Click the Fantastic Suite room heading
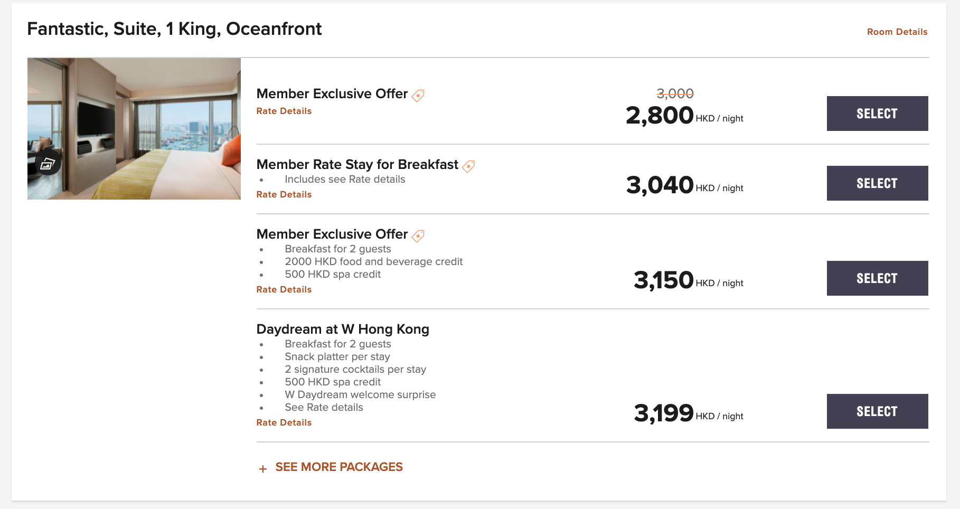The image size is (960, 509). point(174,29)
